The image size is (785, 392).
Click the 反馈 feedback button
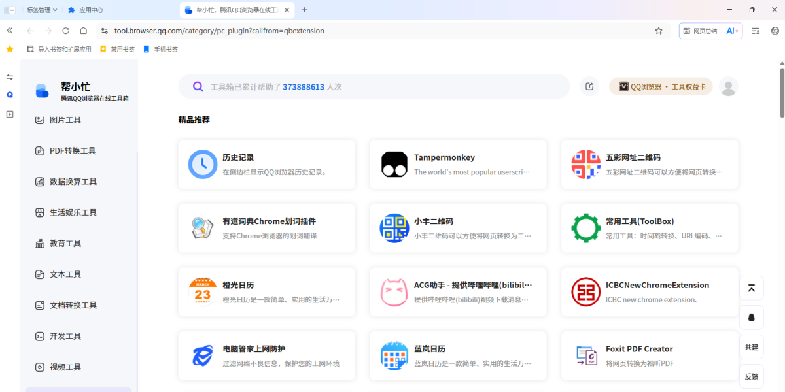[x=752, y=376]
